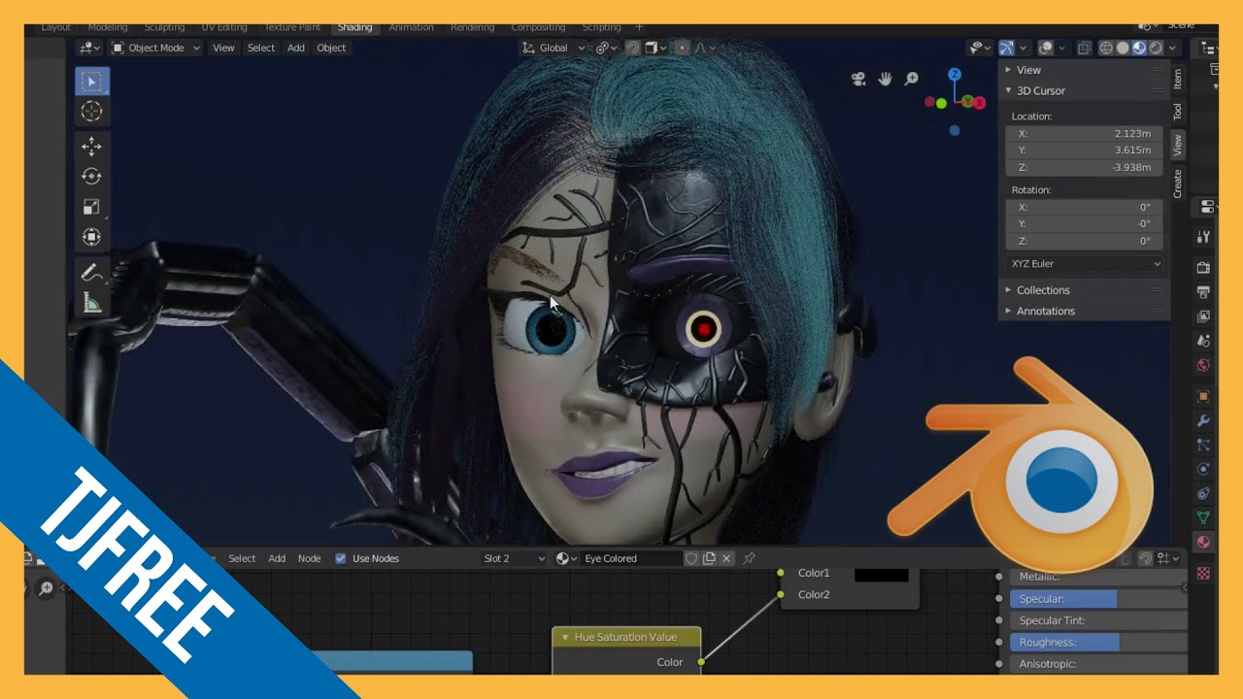Select the Cursor tool below Select Box
This screenshot has width=1243, height=699.
(x=91, y=112)
